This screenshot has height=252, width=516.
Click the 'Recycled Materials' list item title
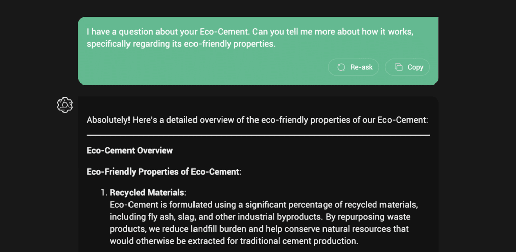(147, 193)
